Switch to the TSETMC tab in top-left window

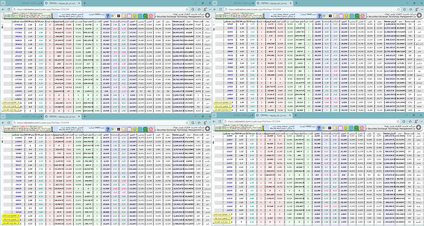point(63,3)
